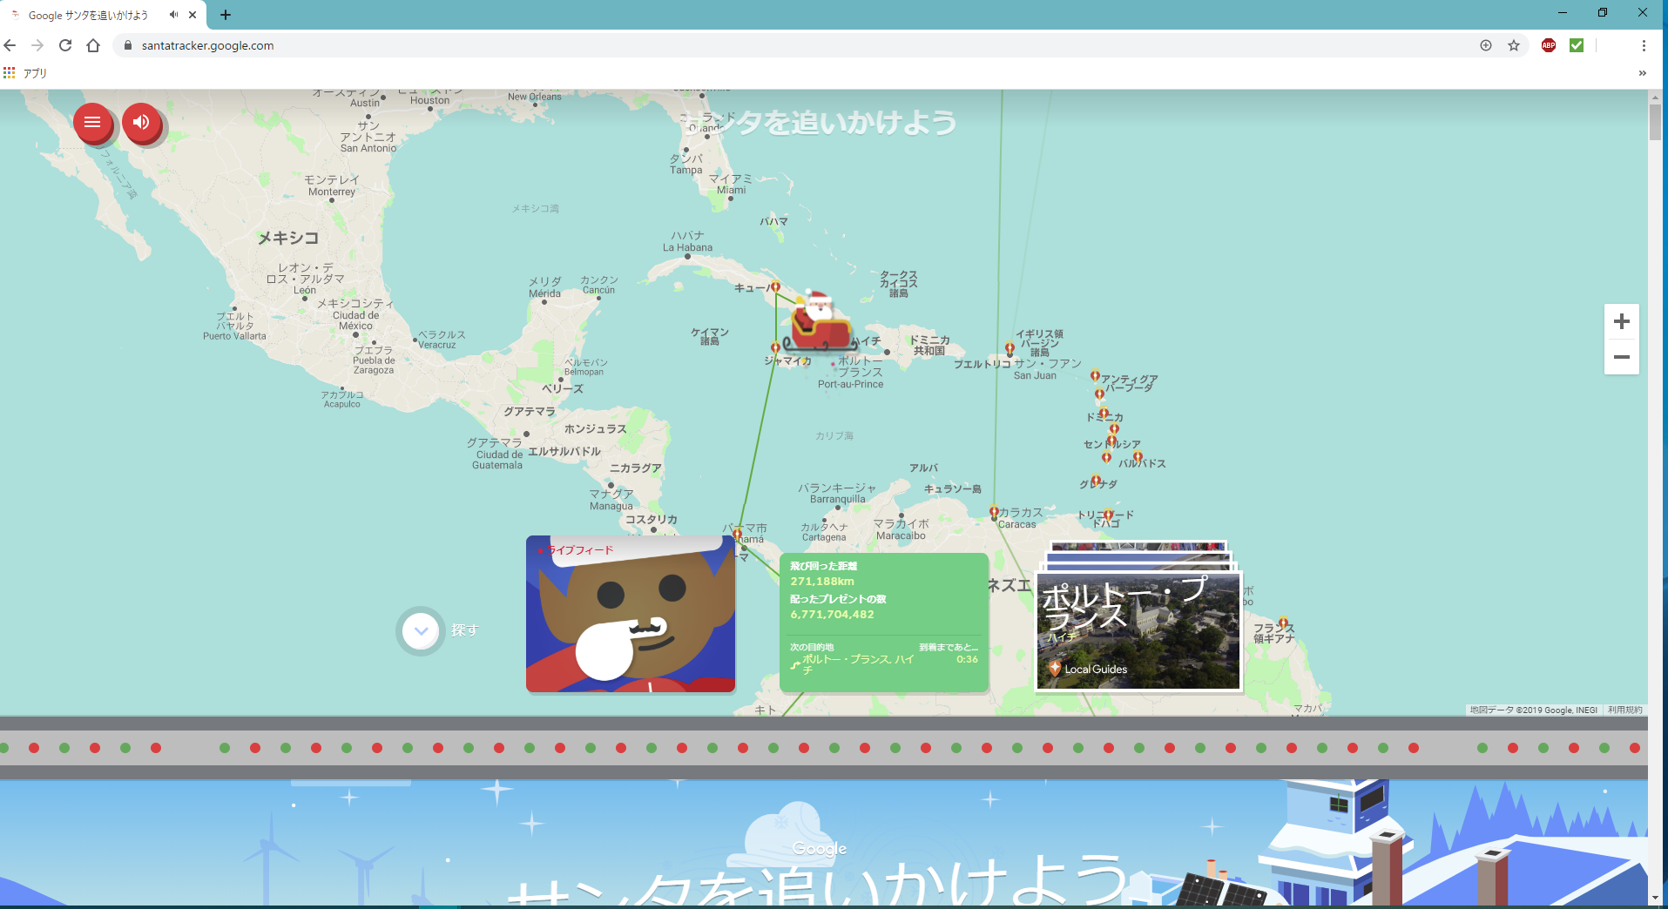Bookmark this page with the star
This screenshot has height=909, width=1668.
click(1514, 45)
